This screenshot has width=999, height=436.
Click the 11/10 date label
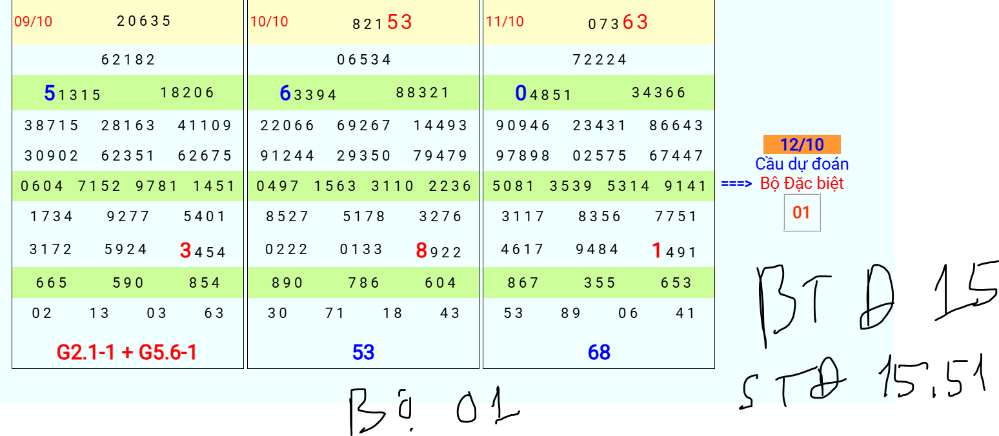505,22
